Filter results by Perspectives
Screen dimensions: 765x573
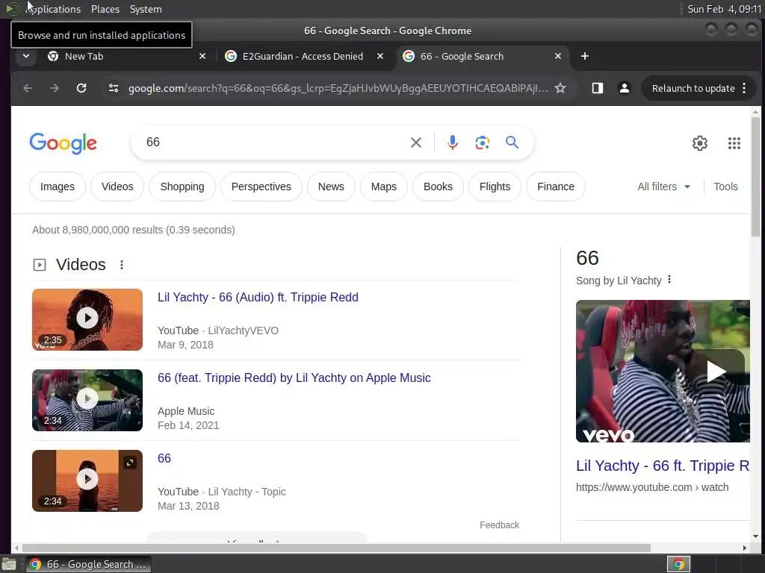(261, 187)
